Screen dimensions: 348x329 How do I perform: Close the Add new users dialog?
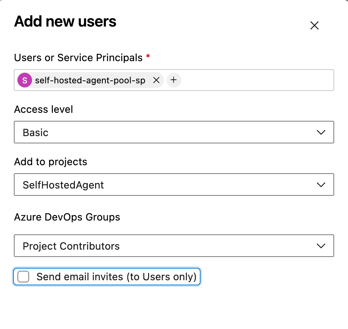314,25
